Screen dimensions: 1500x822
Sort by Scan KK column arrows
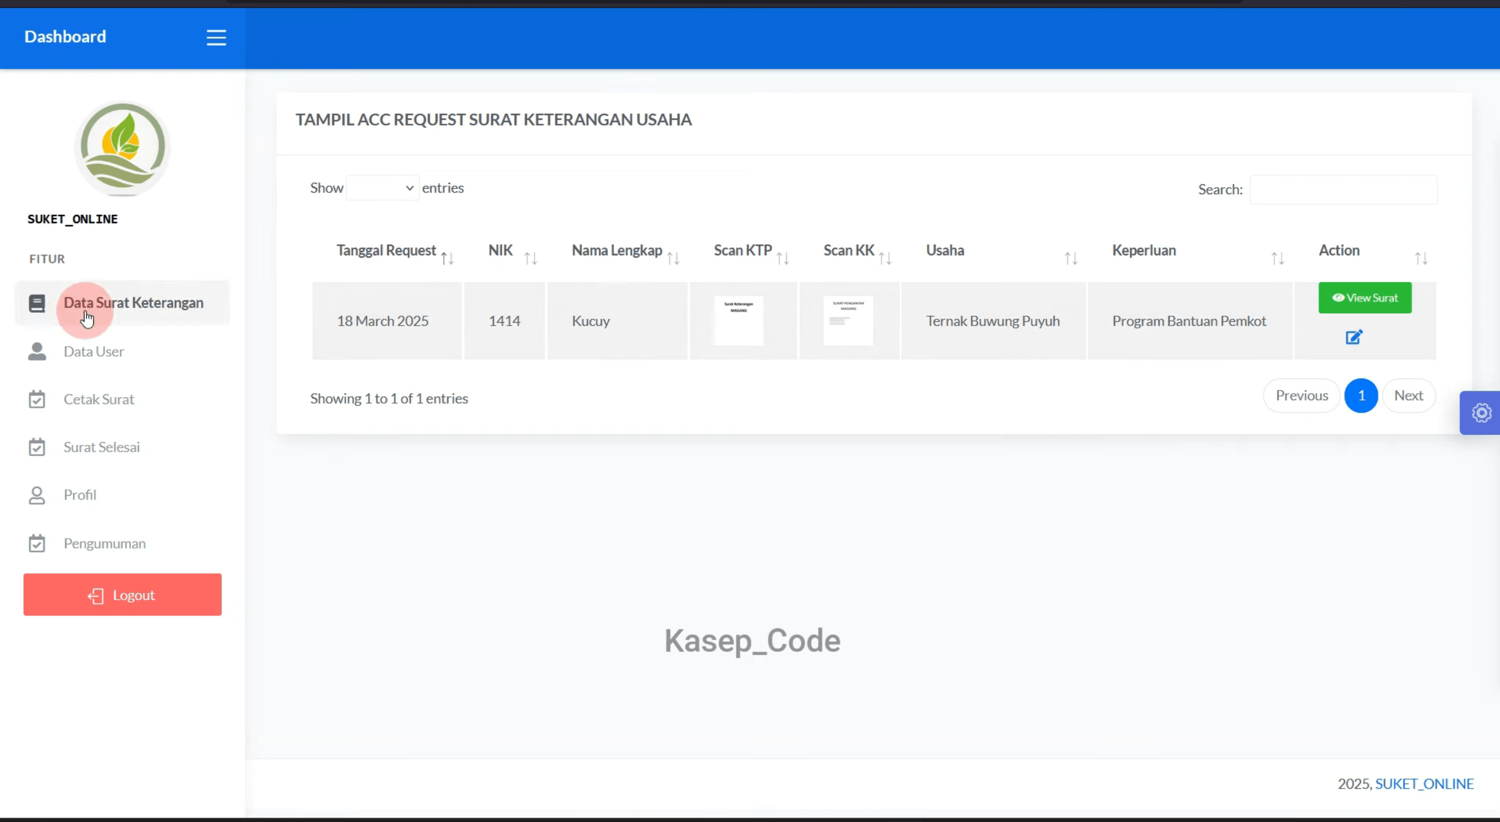(x=886, y=258)
